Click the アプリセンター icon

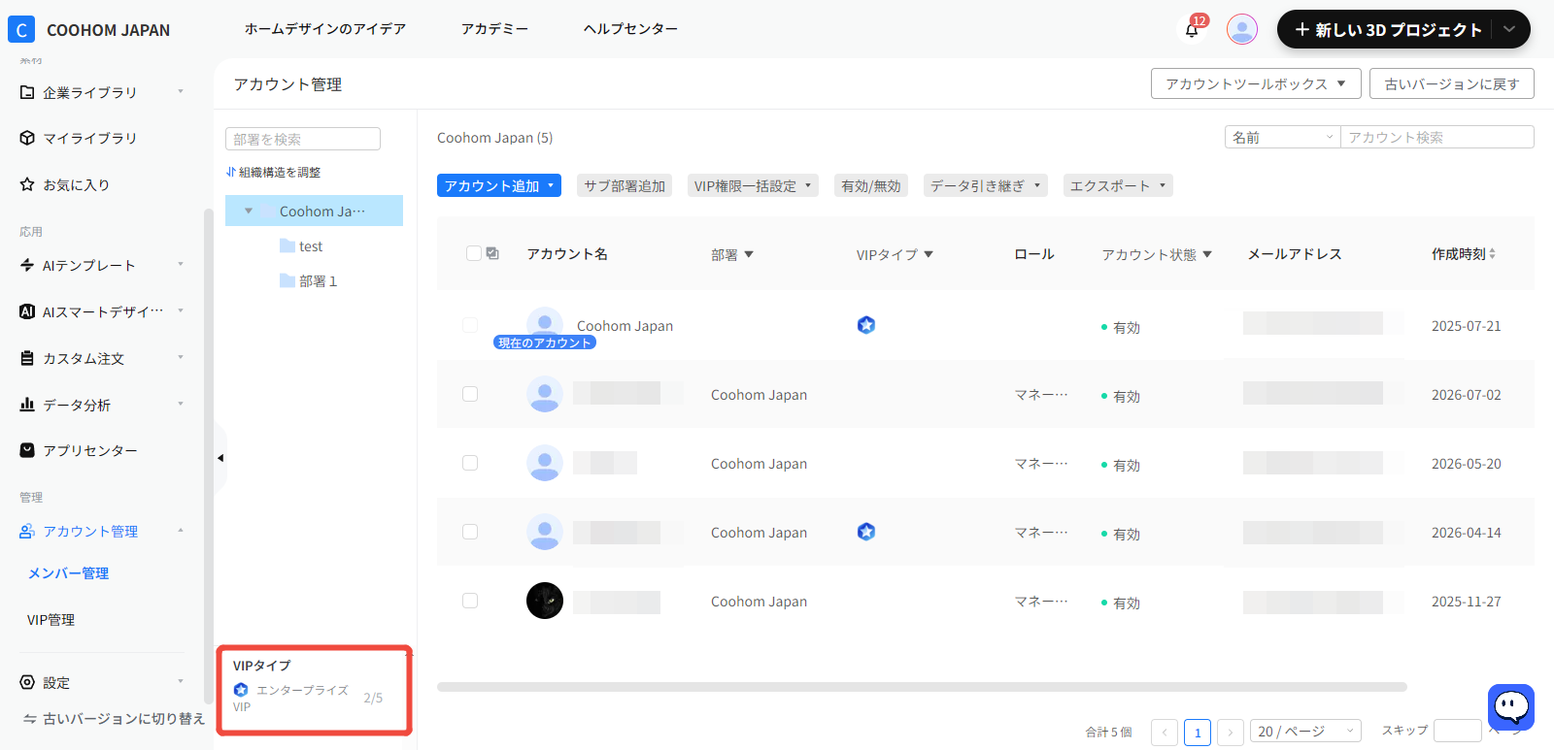[x=27, y=450]
